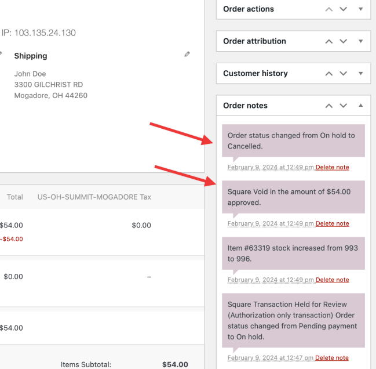This screenshot has height=369, width=376.
Task: Move Customer history panel down
Action: 344,74
